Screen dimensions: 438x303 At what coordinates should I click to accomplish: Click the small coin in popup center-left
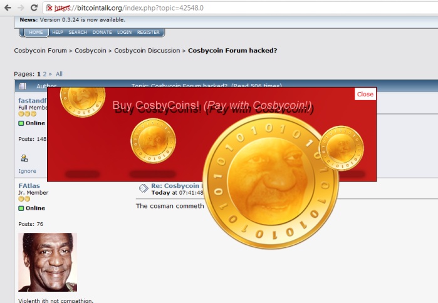(153, 141)
